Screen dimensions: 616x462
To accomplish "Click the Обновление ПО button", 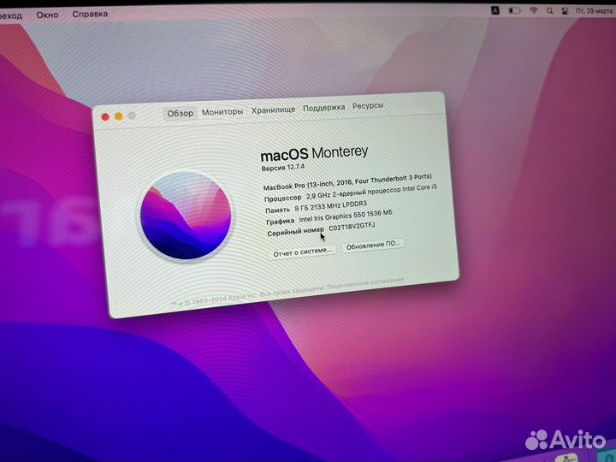I will pyautogui.click(x=373, y=245).
